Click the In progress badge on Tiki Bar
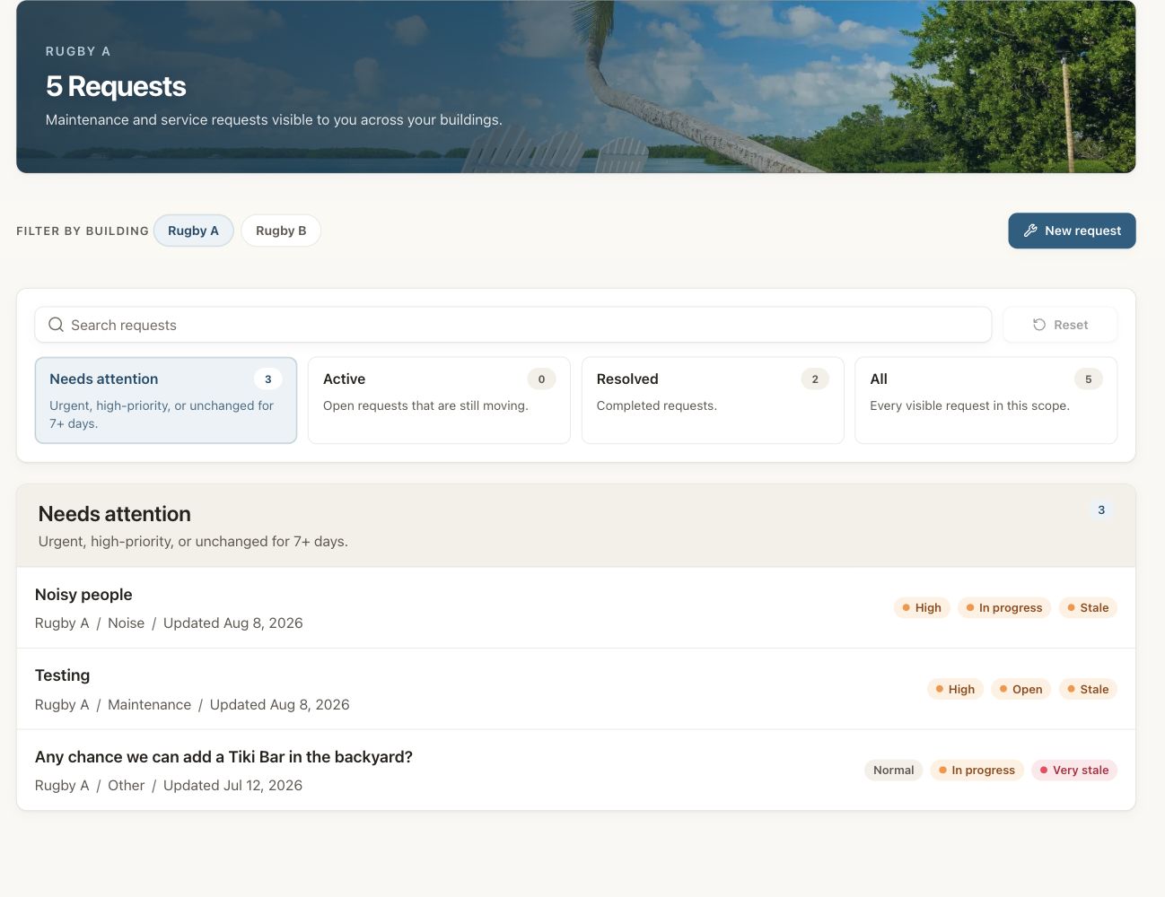The height and width of the screenshot is (897, 1165). coord(977,770)
